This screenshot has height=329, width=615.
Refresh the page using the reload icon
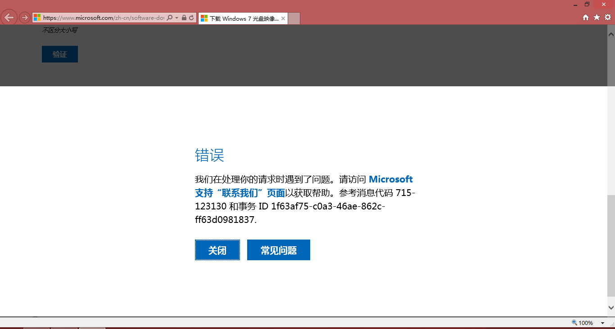(191, 18)
